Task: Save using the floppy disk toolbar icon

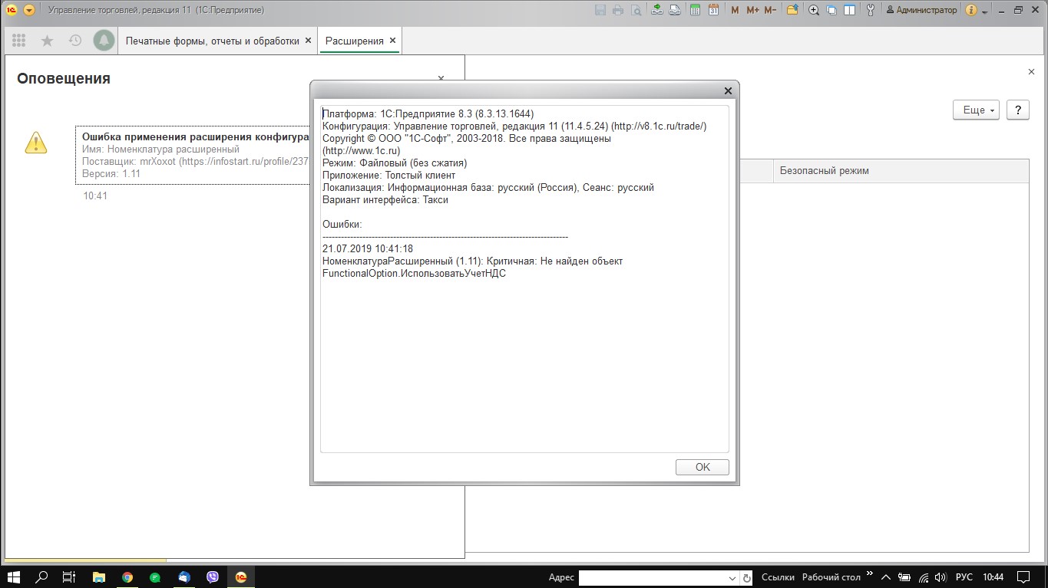Action: coord(600,11)
